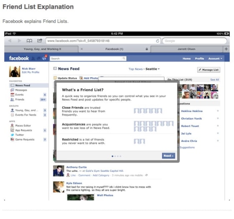Dismiss Heklina Heklina suggestion with its x
Viewport: 234px width, 219px height.
coord(218,111)
